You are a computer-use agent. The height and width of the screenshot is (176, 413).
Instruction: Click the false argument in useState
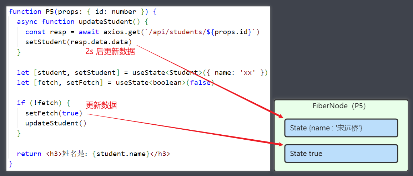coord(202,83)
